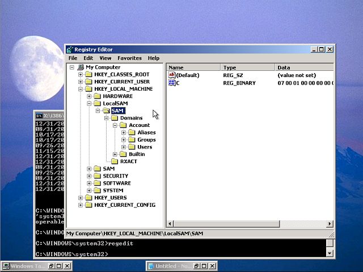The height and width of the screenshot is (272, 363).
Task: Sort values by the Name column header
Action: pyautogui.click(x=193, y=67)
